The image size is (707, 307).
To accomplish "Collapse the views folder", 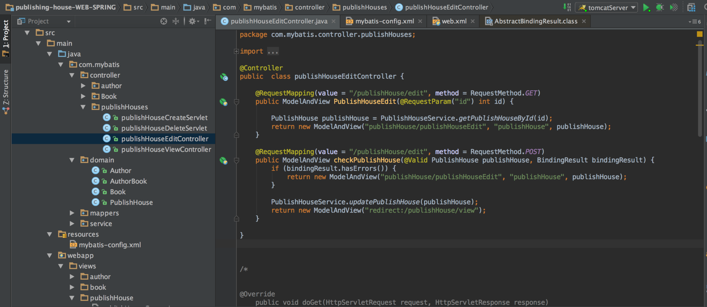I will click(61, 266).
